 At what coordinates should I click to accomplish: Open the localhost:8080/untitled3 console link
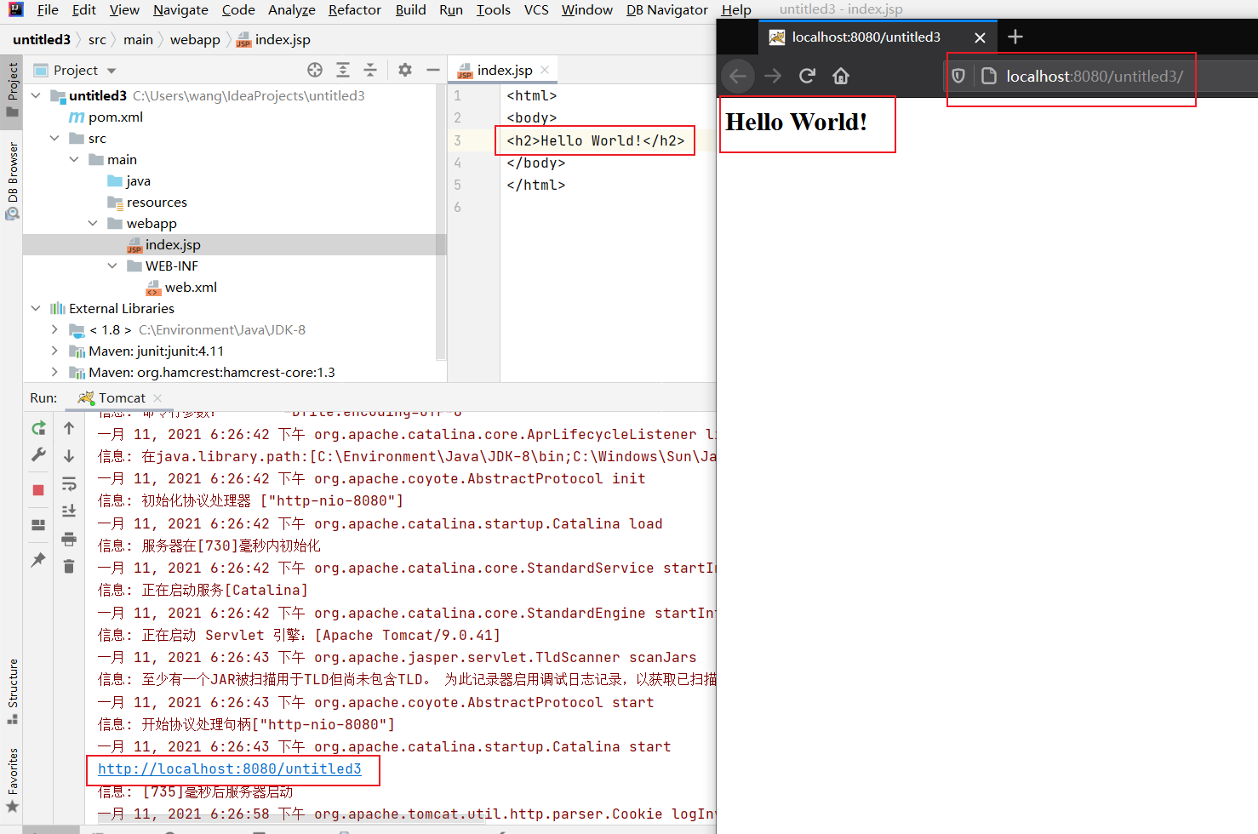coord(229,768)
